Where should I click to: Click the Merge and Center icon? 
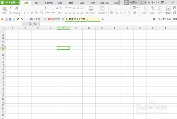point(91,9)
